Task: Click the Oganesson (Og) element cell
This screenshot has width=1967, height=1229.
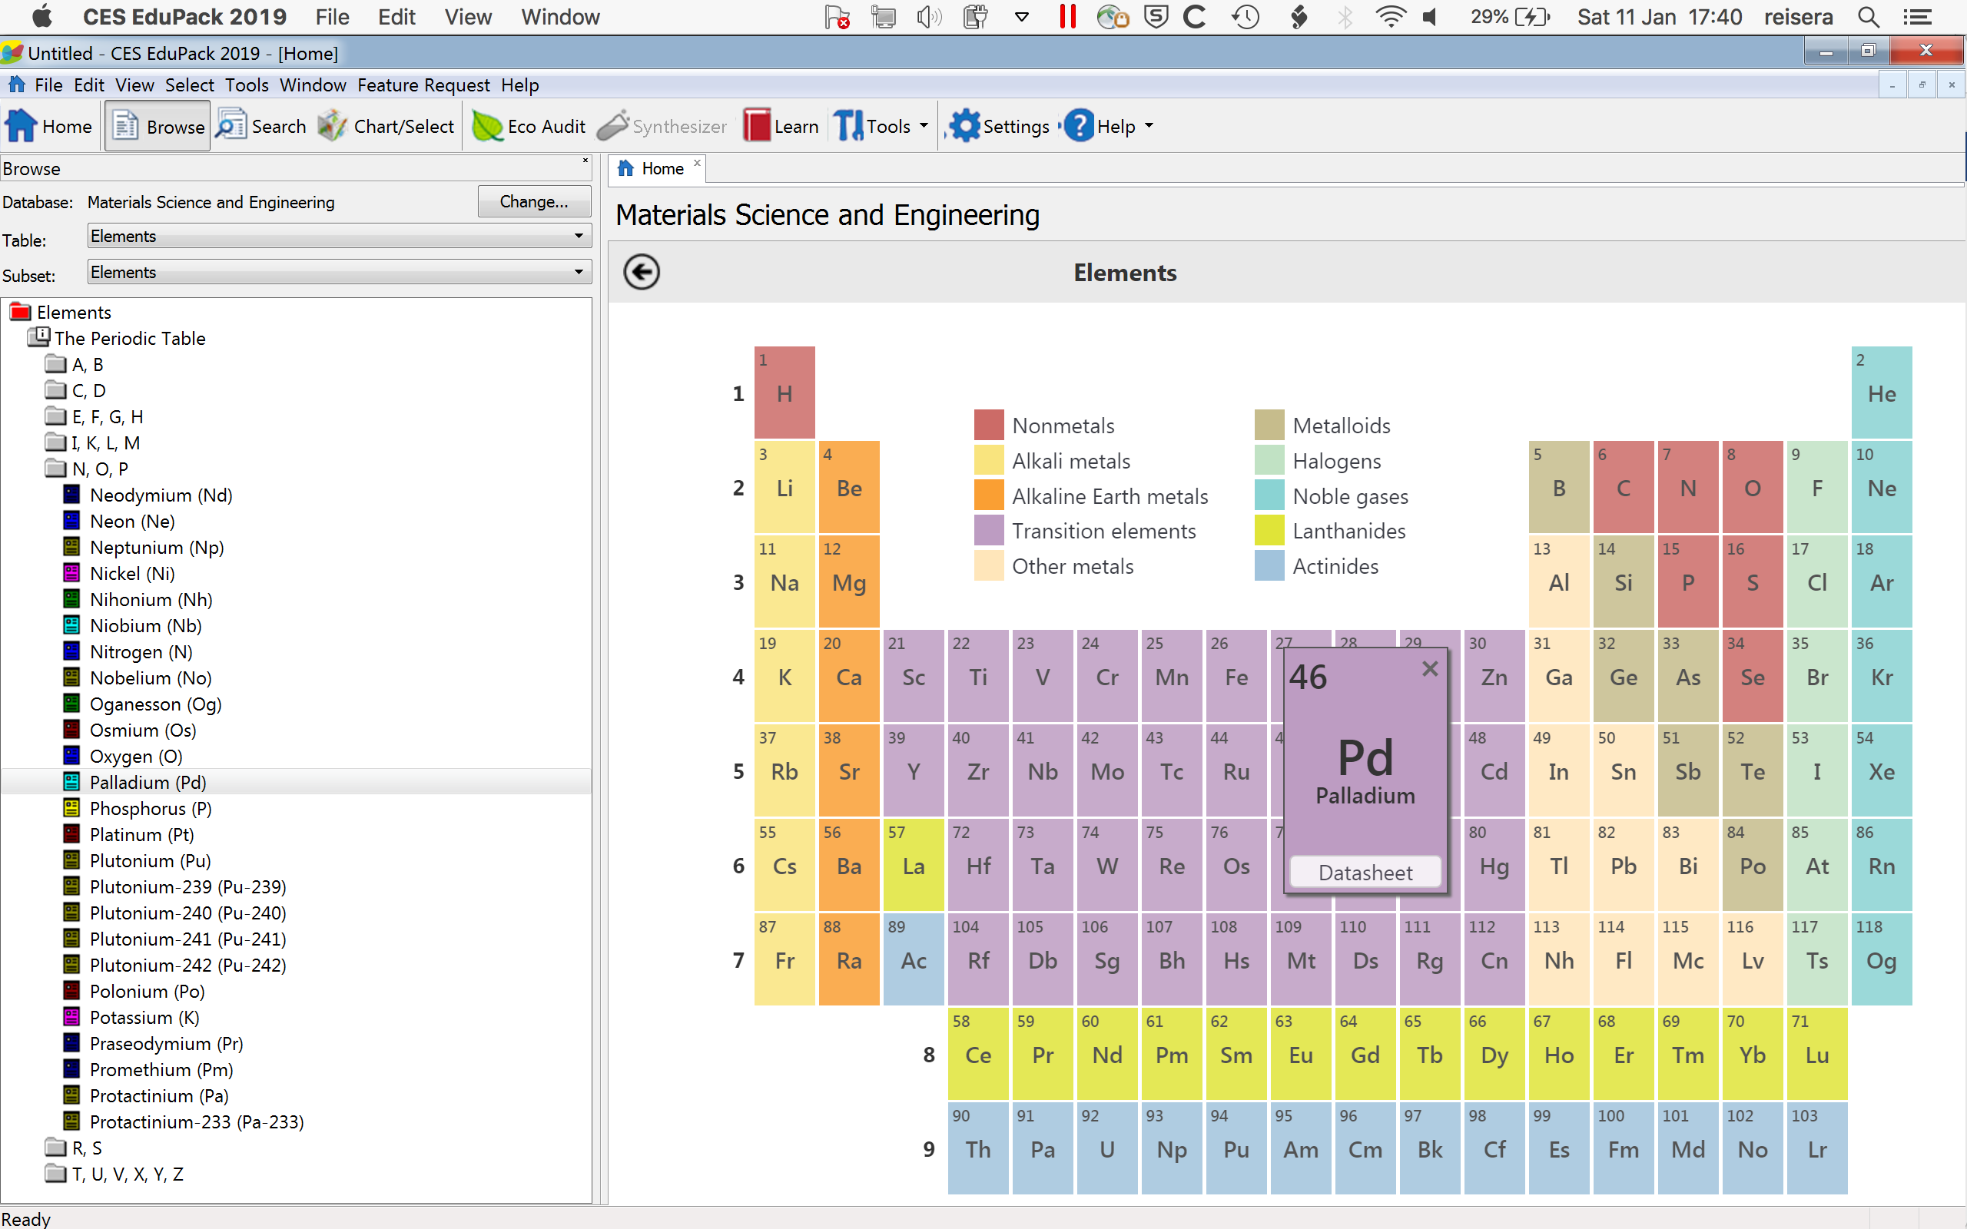Action: [x=1882, y=959]
